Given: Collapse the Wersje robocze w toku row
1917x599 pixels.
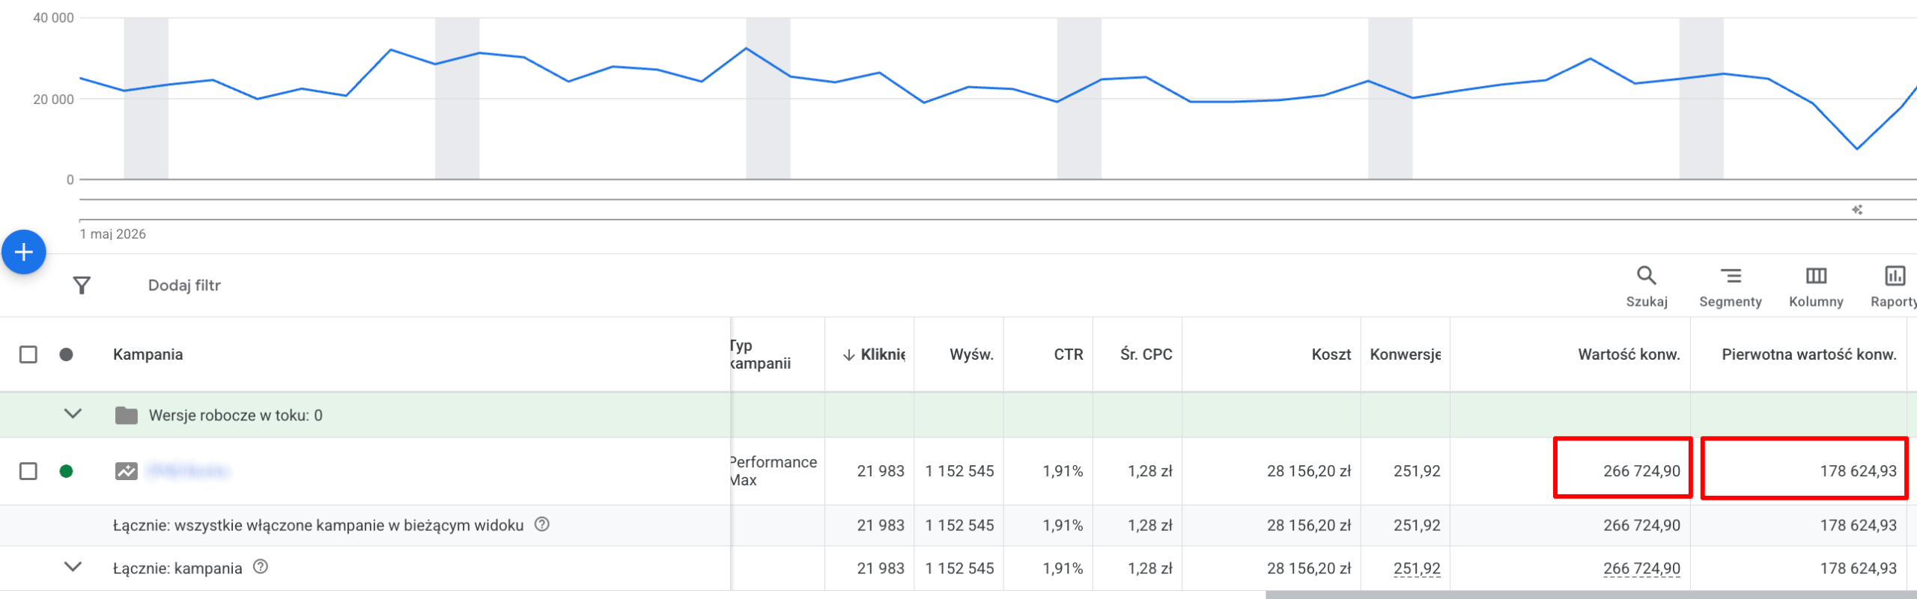Looking at the screenshot, I should point(73,414).
